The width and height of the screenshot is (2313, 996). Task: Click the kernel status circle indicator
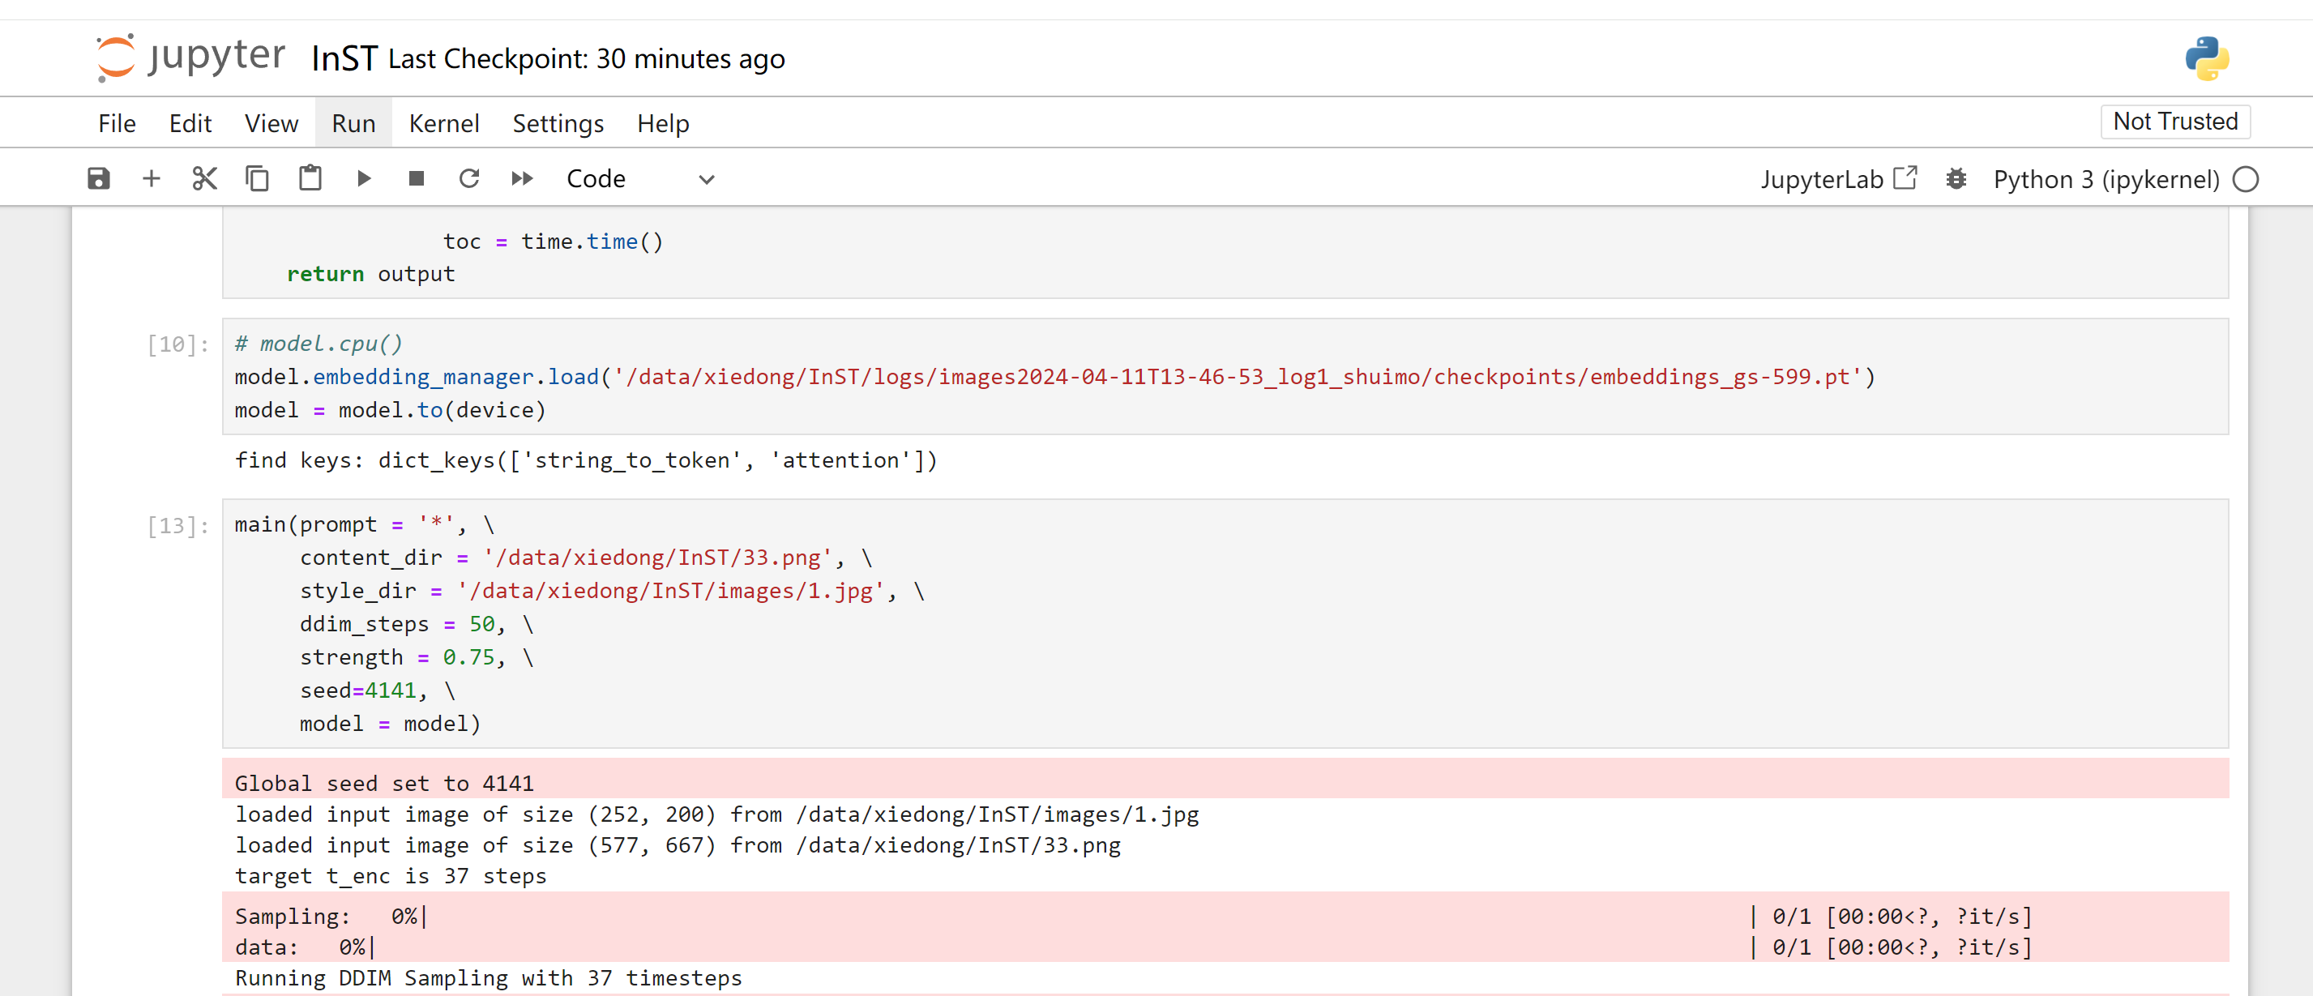(2245, 179)
